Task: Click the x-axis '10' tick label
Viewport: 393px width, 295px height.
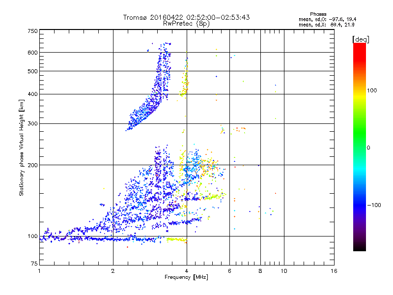Action: (284, 271)
